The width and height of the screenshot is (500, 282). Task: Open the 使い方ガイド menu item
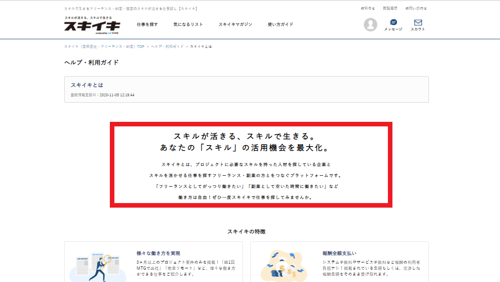point(280,24)
